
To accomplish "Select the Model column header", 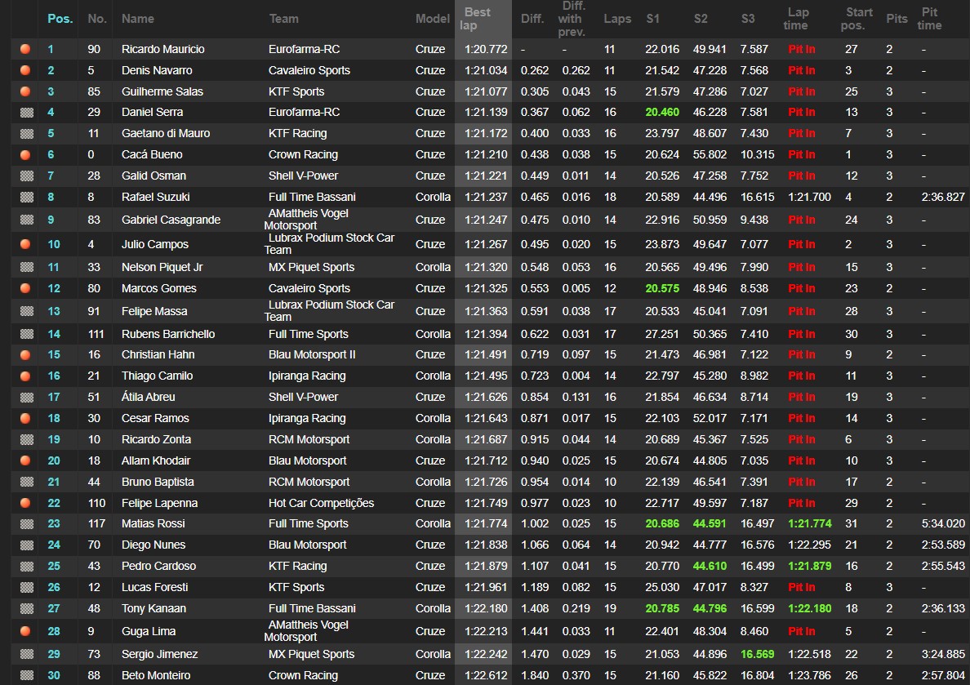I will [433, 19].
